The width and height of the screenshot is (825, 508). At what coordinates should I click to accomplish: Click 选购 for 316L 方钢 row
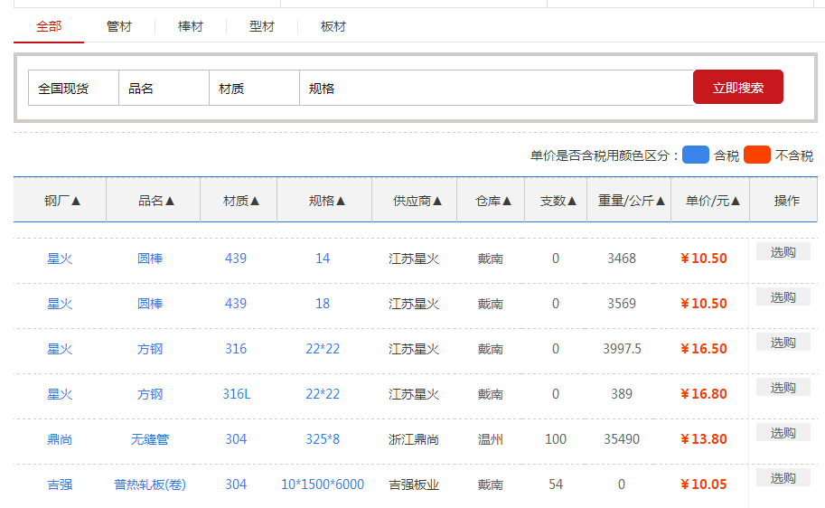[x=783, y=388]
